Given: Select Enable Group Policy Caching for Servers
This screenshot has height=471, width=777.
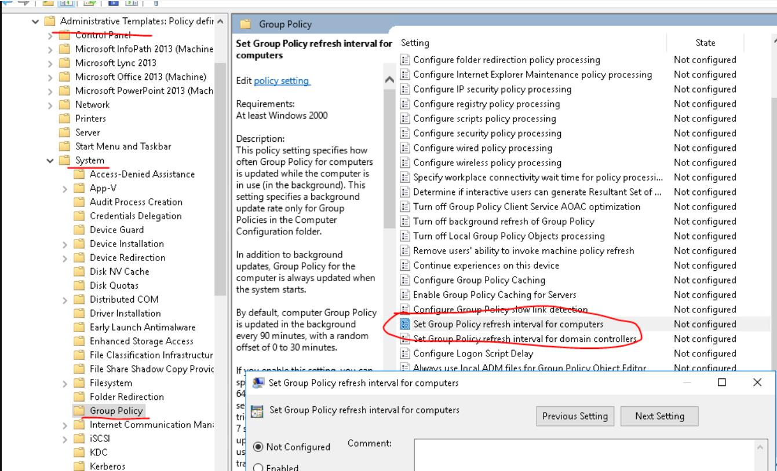Looking at the screenshot, I should 495,295.
